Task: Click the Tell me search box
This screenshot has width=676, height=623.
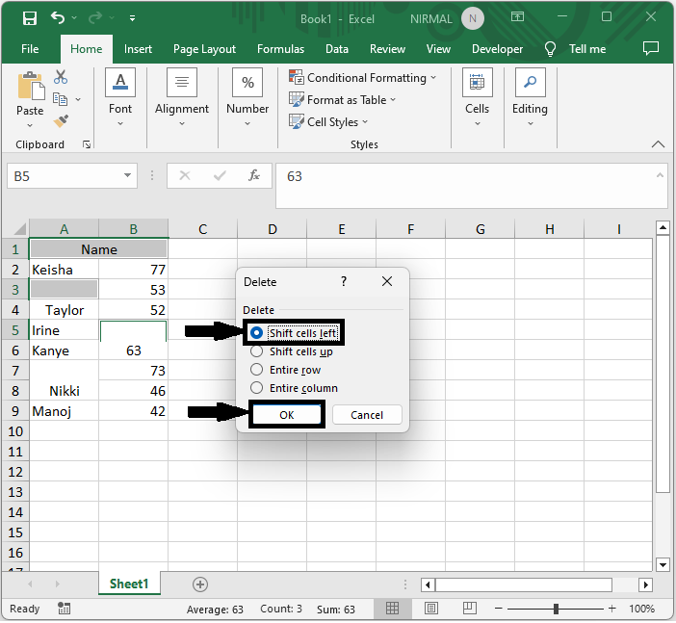Action: pos(586,49)
